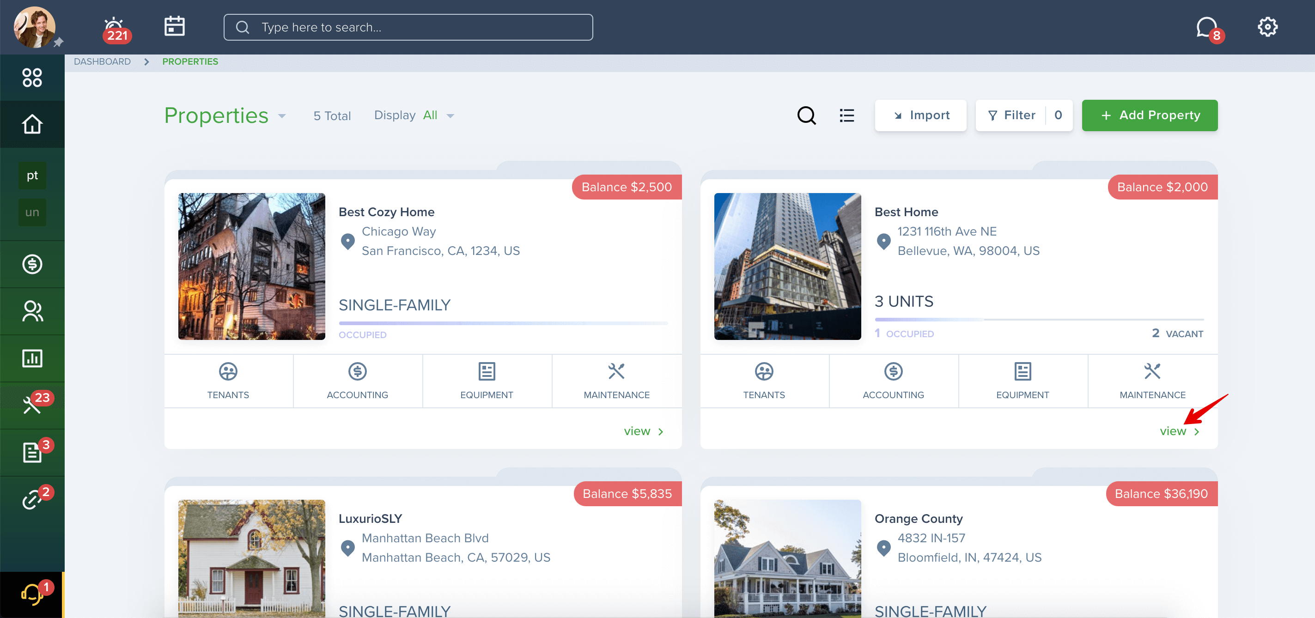
Task: Open Equipment for Best Home
Action: click(1023, 381)
